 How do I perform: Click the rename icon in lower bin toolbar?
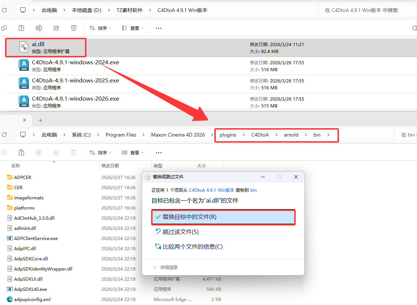point(39,152)
